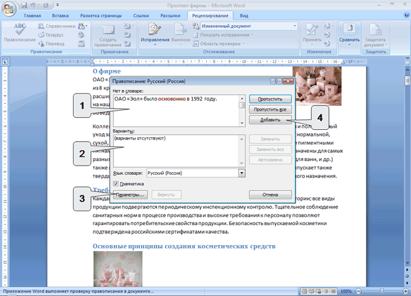
Task: Click the round Office button
Action: 9,9
